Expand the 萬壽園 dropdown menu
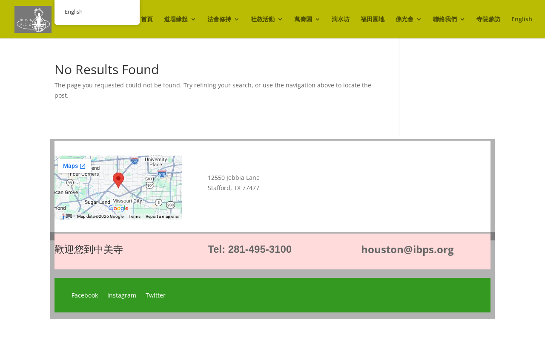The width and height of the screenshot is (545, 341). 307,19
